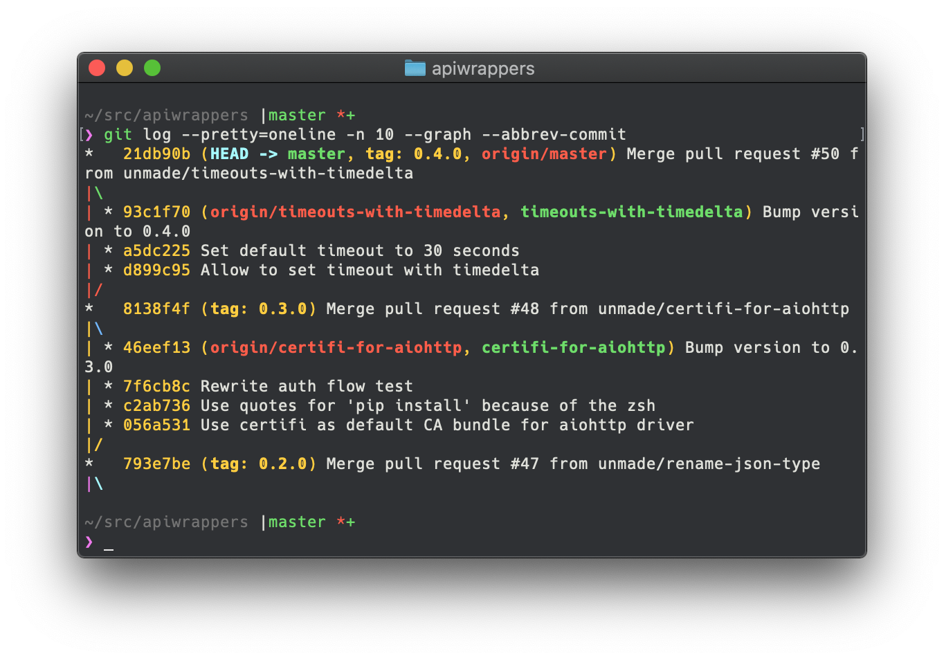Click the red close window button
The width and height of the screenshot is (944, 660).
97,68
